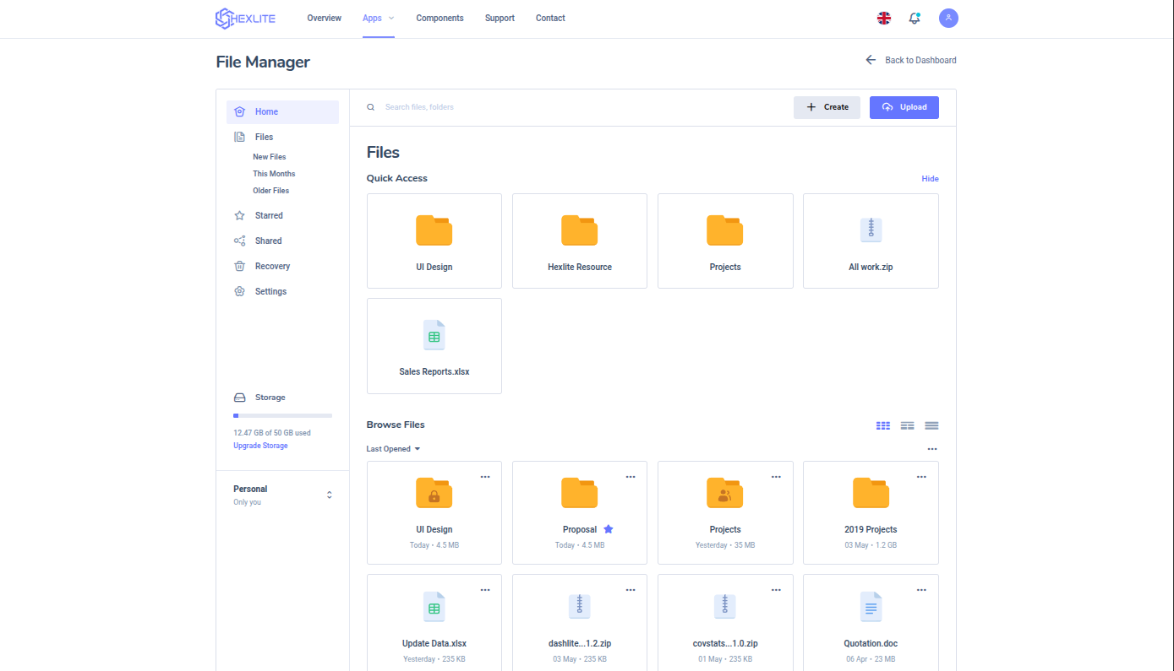Open options menu for 2019 Projects folder
This screenshot has height=671, width=1174.
tap(921, 477)
